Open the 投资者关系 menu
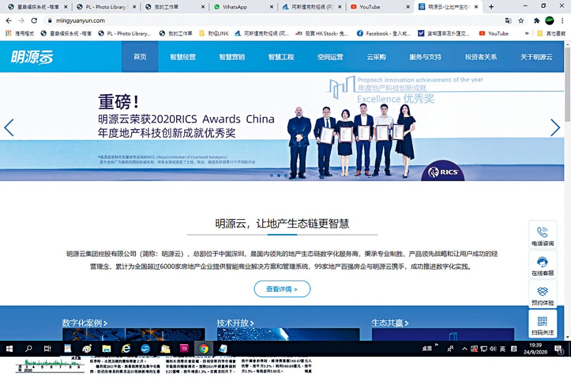571x382 pixels. pyautogui.click(x=481, y=57)
